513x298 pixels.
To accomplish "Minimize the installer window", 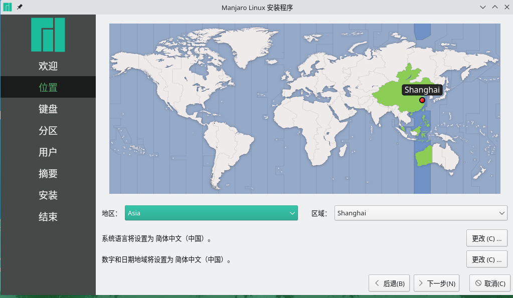I will pos(482,7).
